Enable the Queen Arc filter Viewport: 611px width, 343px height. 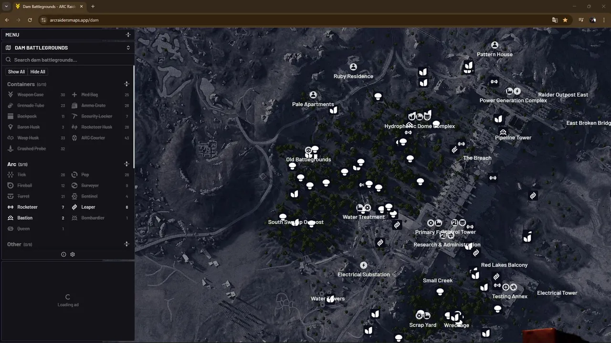click(x=36, y=229)
